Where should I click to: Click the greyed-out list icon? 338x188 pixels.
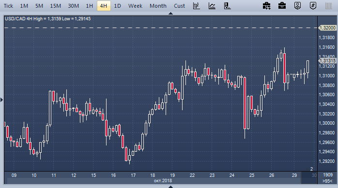[x=328, y=6]
